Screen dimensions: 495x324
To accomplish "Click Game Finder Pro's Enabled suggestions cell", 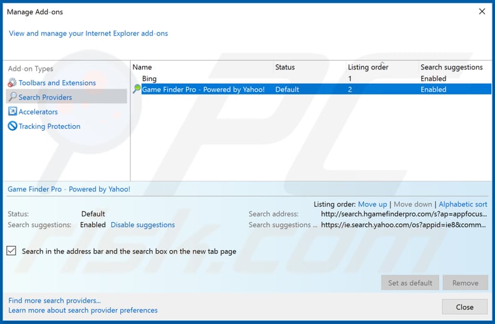I will pyautogui.click(x=433, y=89).
